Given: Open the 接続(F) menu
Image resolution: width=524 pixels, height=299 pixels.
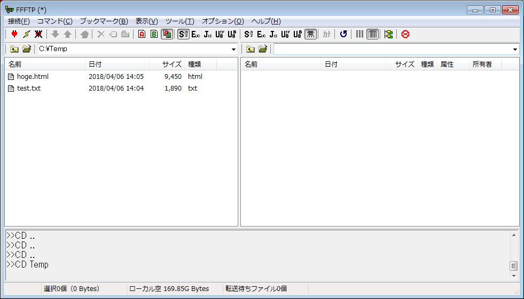Looking at the screenshot, I should click(19, 21).
